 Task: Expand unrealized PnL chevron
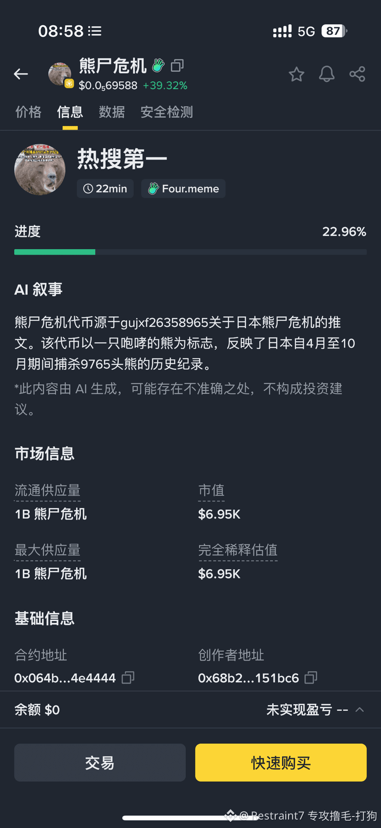(x=360, y=710)
